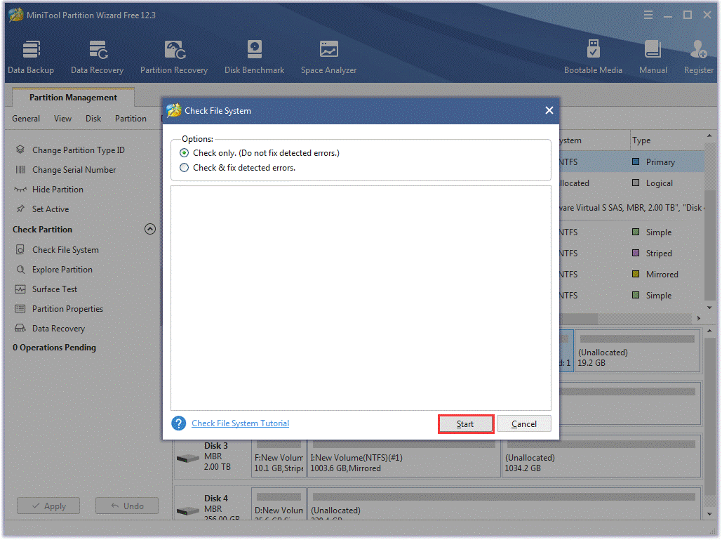Open the View menu
The width and height of the screenshot is (722, 540).
point(62,119)
